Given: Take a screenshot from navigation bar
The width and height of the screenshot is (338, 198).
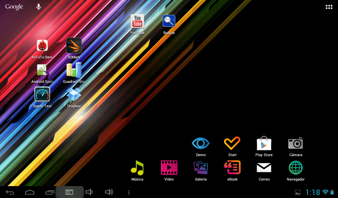Looking at the screenshot, I should [69, 192].
